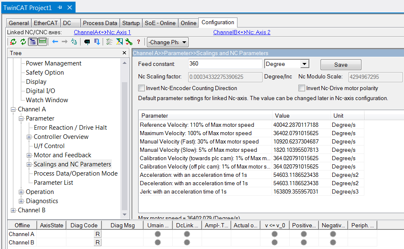Open ChannelB<=>Nc: Axis 2 link
The height and width of the screenshot is (249, 404).
point(242,32)
